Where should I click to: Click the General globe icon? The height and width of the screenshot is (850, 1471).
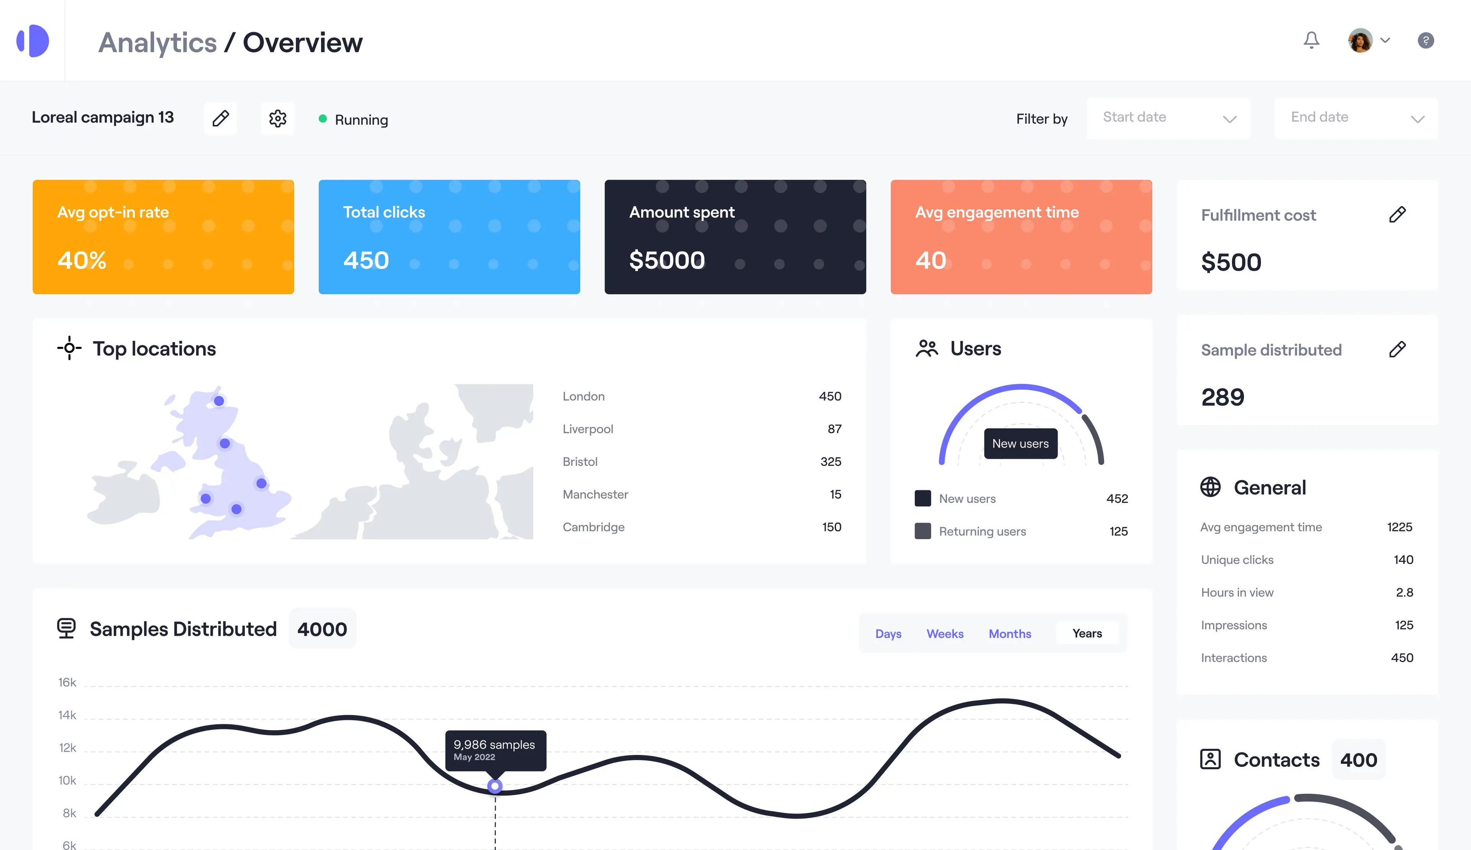pos(1210,487)
